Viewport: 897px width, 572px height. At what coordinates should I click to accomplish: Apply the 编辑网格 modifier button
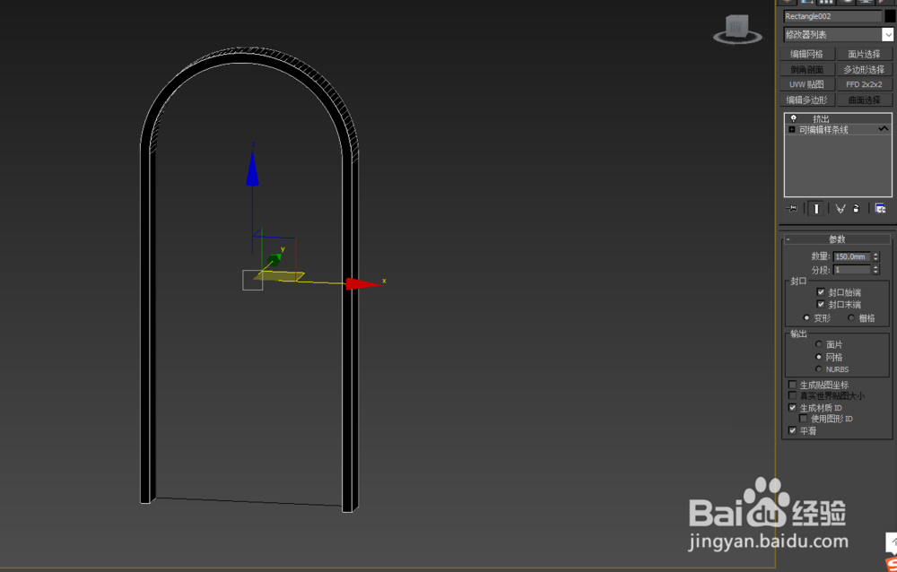[x=806, y=55]
